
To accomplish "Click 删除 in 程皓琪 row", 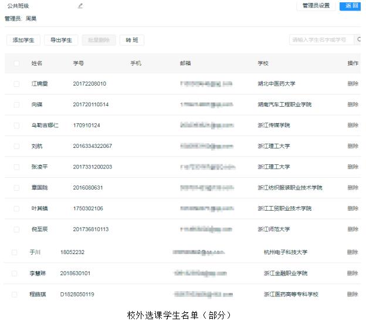I will pyautogui.click(x=353, y=294).
